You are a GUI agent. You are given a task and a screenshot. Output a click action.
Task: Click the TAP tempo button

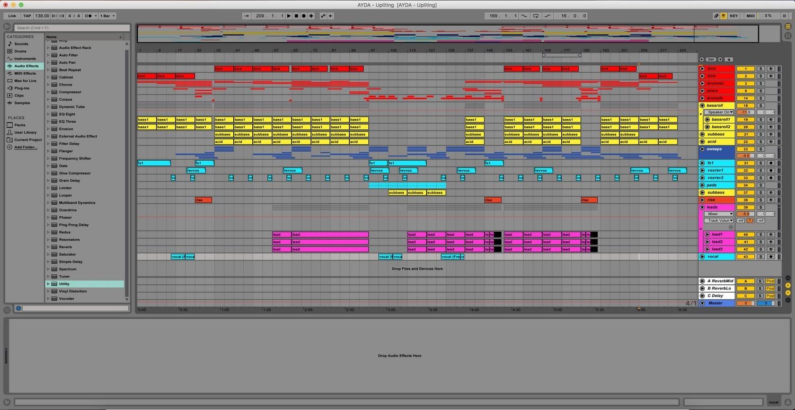[27, 16]
